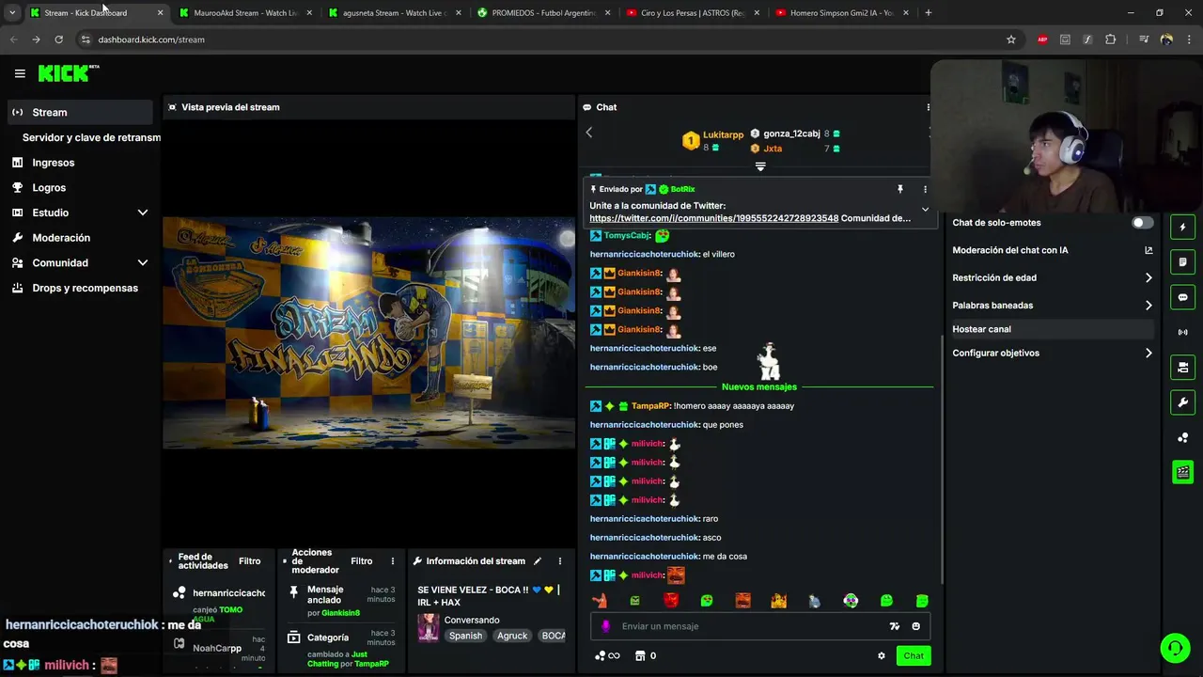The height and width of the screenshot is (677, 1203).
Task: Open the Chat panel three-dot menu
Action: (x=928, y=107)
